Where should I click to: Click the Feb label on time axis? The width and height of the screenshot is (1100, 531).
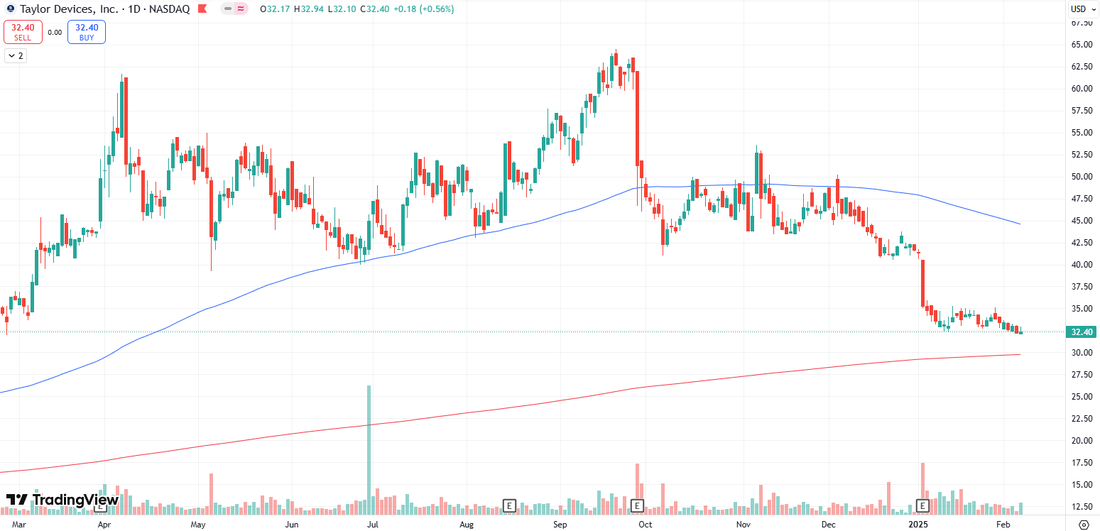coord(1003,525)
